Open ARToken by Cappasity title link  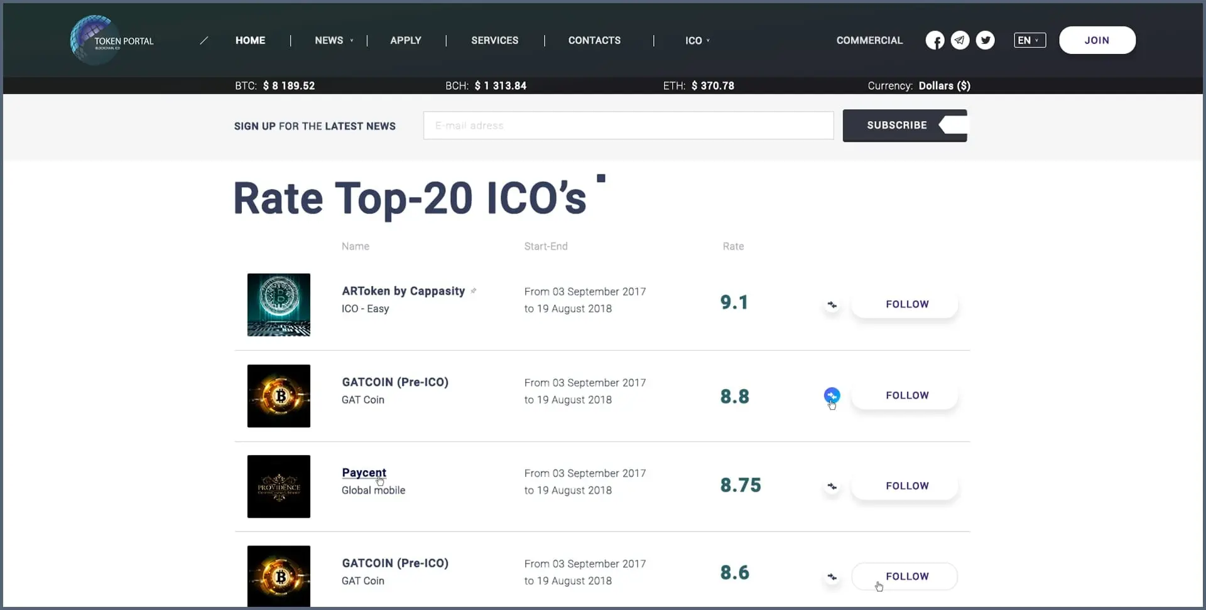(403, 291)
